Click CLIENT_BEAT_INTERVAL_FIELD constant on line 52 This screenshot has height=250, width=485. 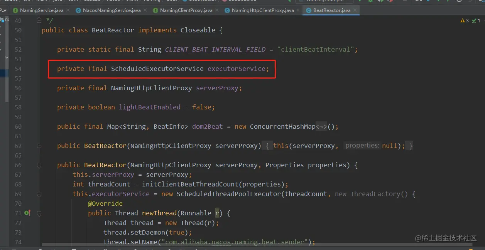point(215,49)
